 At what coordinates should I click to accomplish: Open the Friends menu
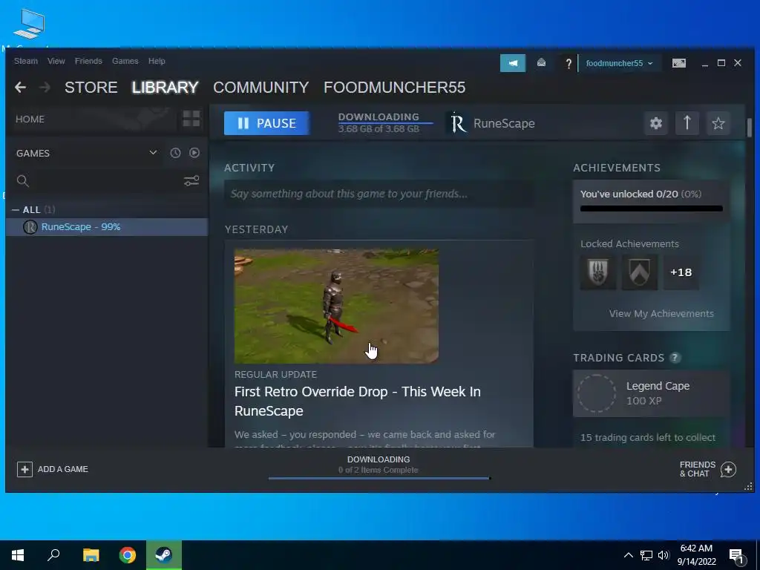click(x=88, y=61)
